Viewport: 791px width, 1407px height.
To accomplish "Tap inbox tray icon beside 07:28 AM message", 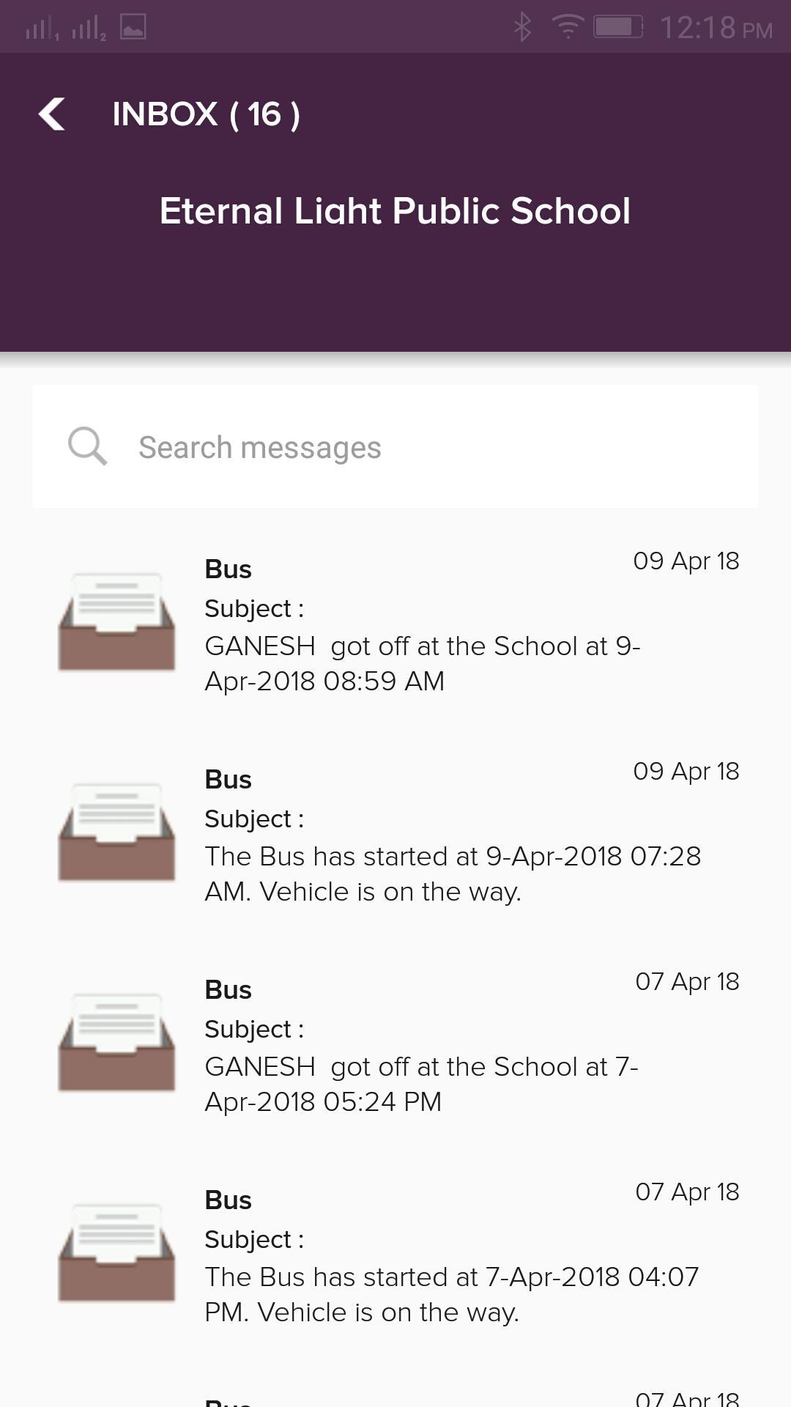I will [116, 832].
